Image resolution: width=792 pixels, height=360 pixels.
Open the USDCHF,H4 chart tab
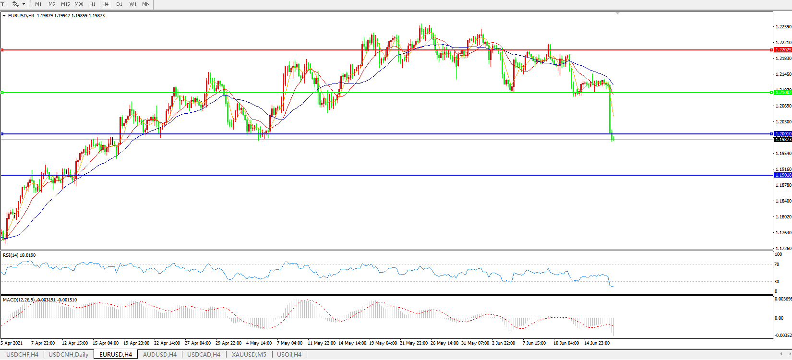(22, 355)
